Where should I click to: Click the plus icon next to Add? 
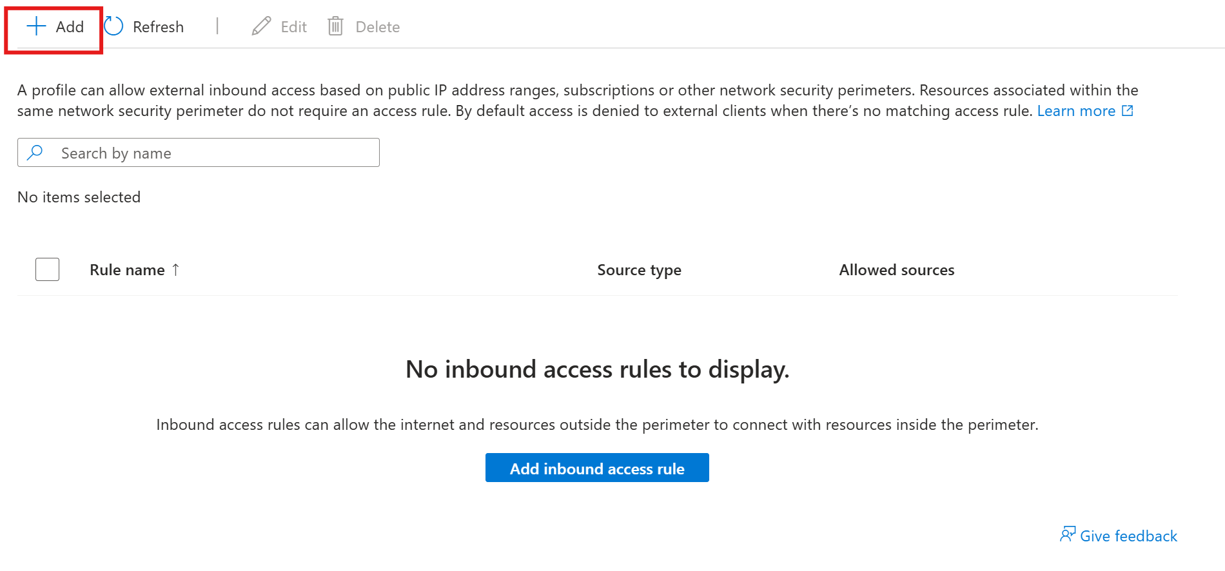[x=36, y=26]
